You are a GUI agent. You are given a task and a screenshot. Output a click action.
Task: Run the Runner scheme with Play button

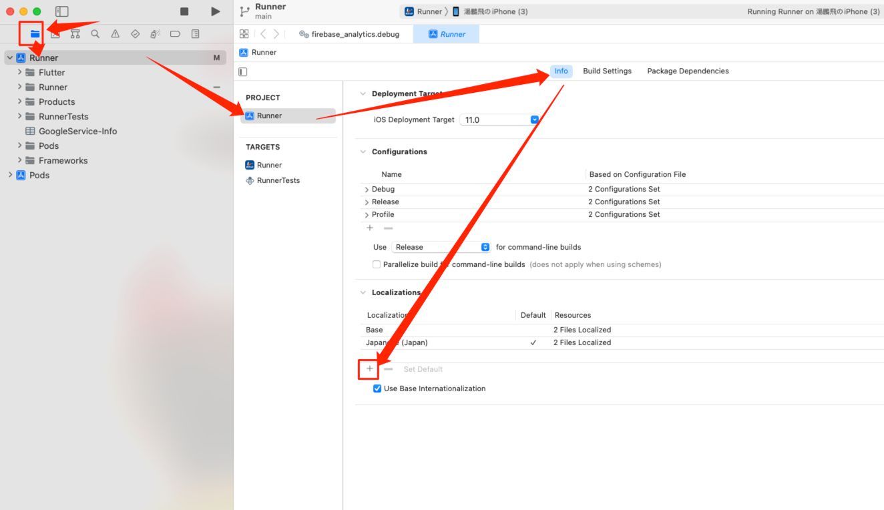(x=215, y=11)
